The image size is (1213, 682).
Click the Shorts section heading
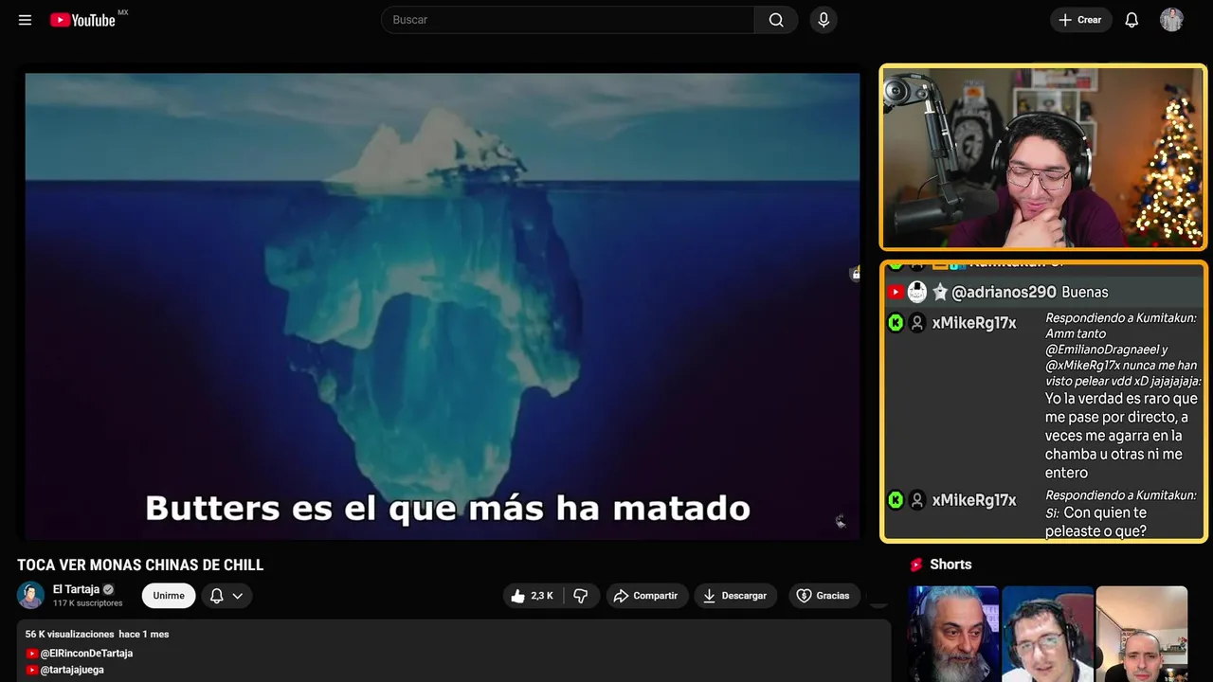tap(950, 565)
